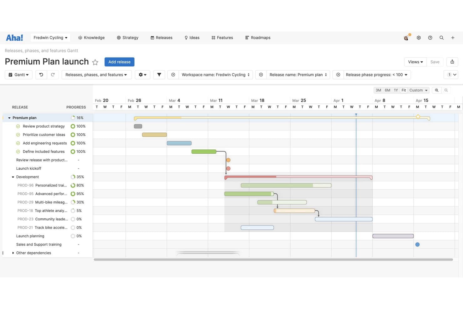Click the undo arrow button
This screenshot has height=309, width=463.
point(41,75)
